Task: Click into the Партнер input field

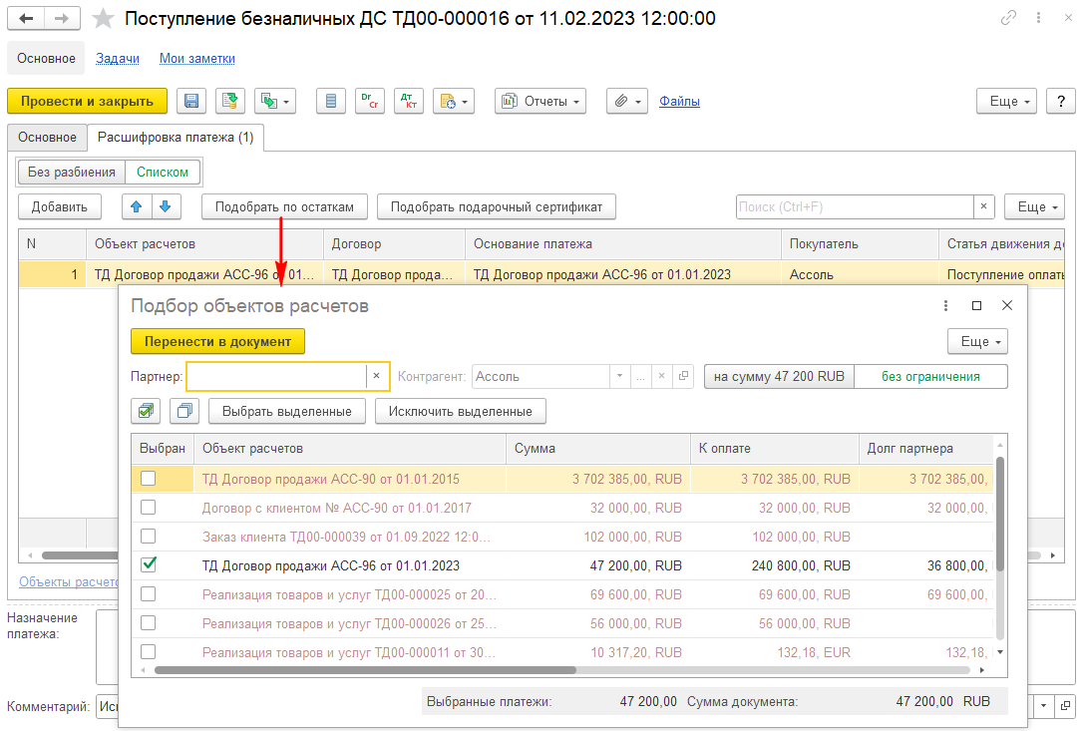Action: [276, 376]
